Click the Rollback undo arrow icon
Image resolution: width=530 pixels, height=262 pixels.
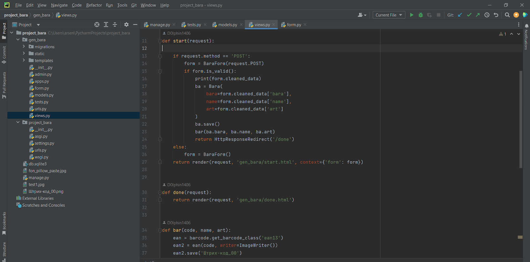[496, 15]
